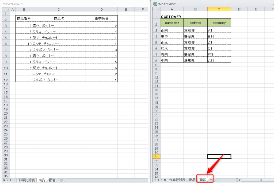Select row 31 header in right window

156,157
